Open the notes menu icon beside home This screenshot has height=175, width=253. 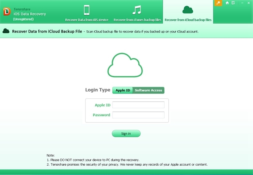(x=233, y=3)
